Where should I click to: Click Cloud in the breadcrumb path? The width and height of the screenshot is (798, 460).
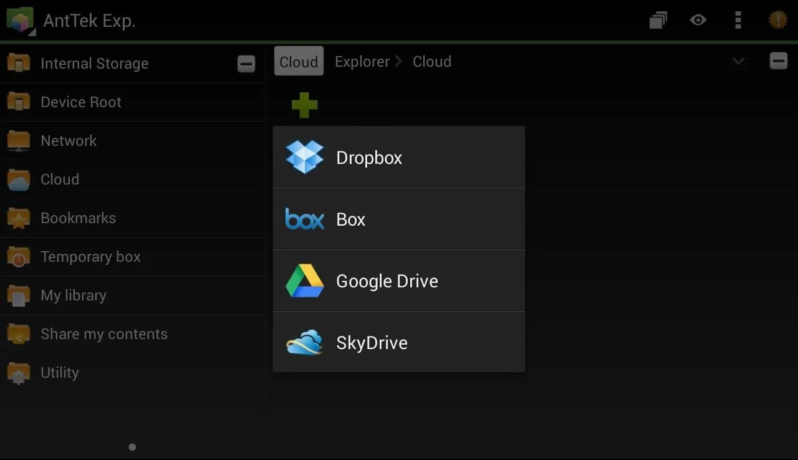(x=432, y=62)
